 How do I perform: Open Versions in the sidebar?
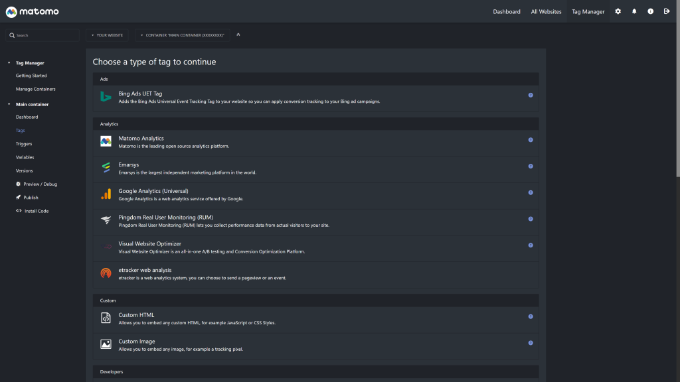25,170
